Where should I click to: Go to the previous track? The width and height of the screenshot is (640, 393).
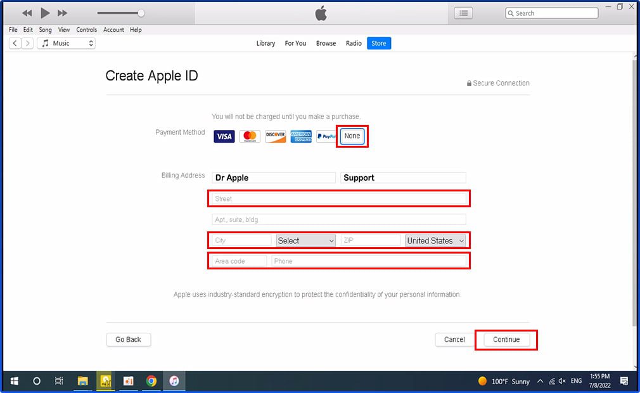(27, 13)
